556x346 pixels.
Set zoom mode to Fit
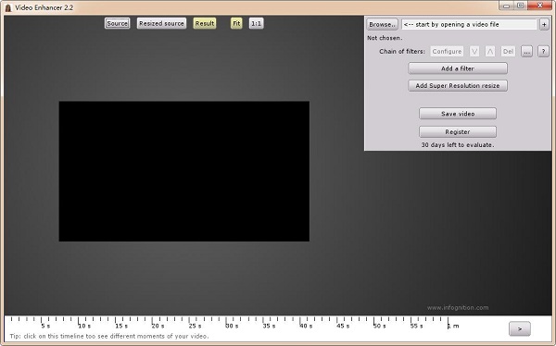(236, 23)
